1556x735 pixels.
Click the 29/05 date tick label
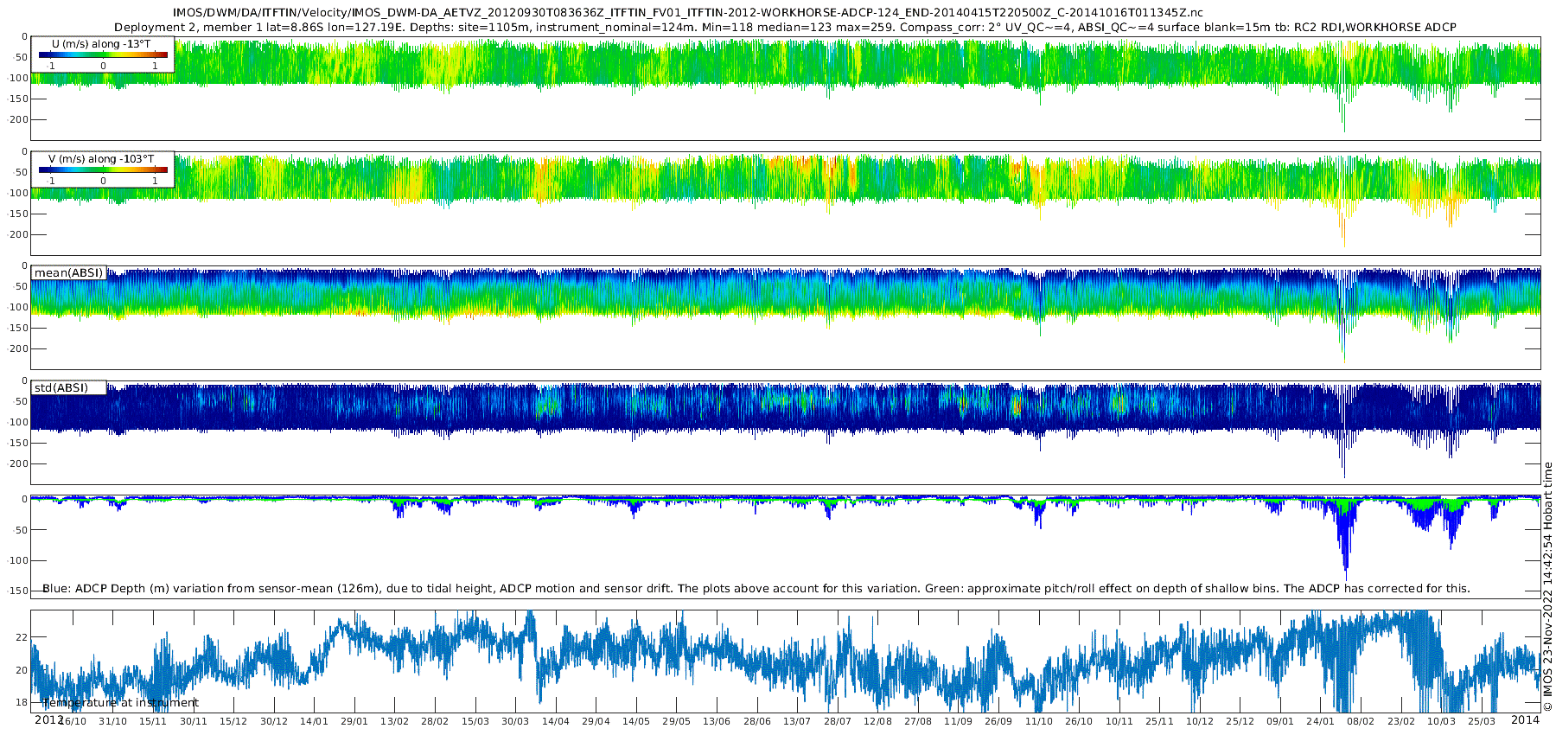[x=676, y=722]
